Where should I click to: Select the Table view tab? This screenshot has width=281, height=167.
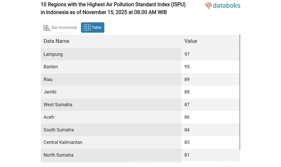93,28
